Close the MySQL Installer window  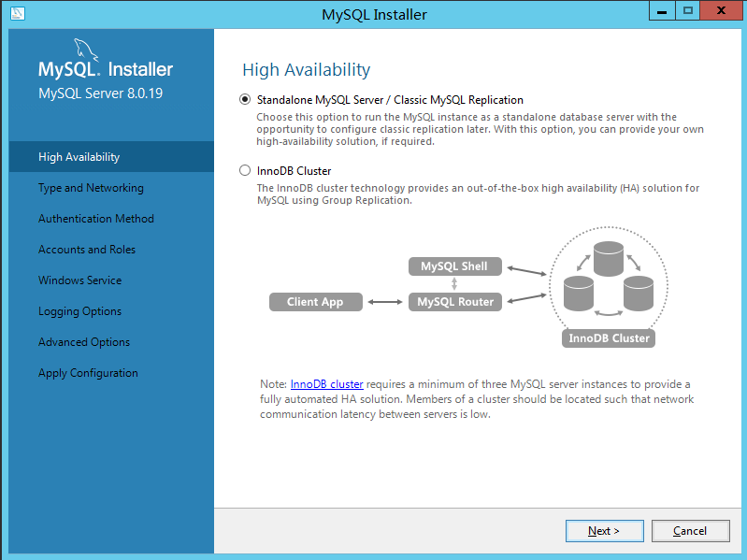pos(721,11)
